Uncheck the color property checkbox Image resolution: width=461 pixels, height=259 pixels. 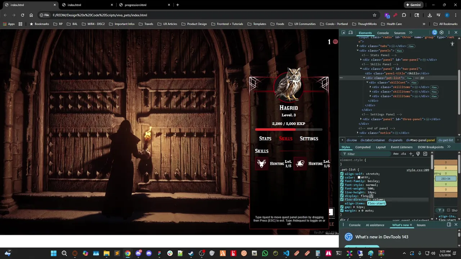[342, 177]
